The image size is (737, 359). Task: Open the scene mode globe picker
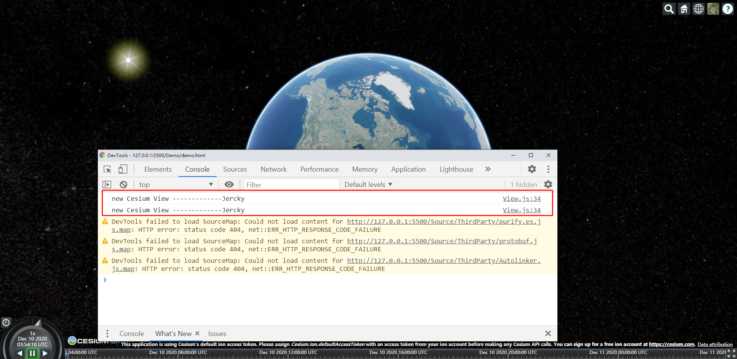(698, 9)
